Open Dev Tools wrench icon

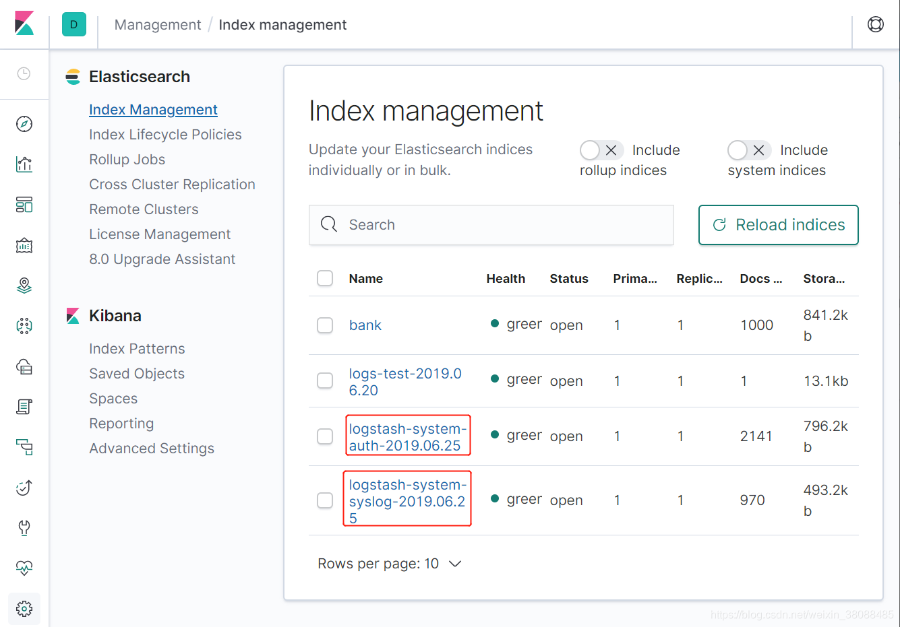[24, 528]
